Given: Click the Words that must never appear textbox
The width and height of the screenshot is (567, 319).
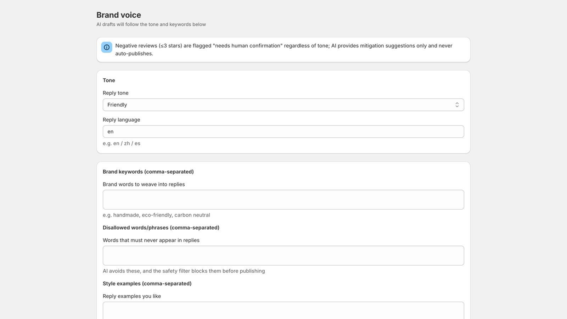Looking at the screenshot, I should click(x=283, y=256).
